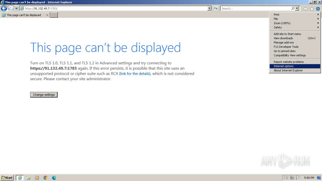Click the bold https://91.132.49.7:1783 text
This screenshot has height=181, width=322.
click(53, 68)
